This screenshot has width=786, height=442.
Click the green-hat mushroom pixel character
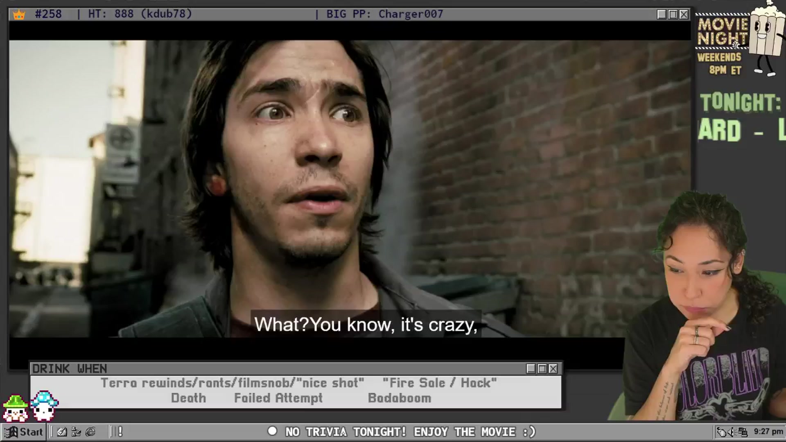(x=16, y=408)
